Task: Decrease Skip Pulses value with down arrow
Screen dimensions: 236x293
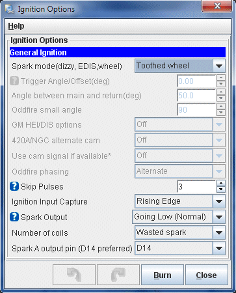Action: [221, 189]
